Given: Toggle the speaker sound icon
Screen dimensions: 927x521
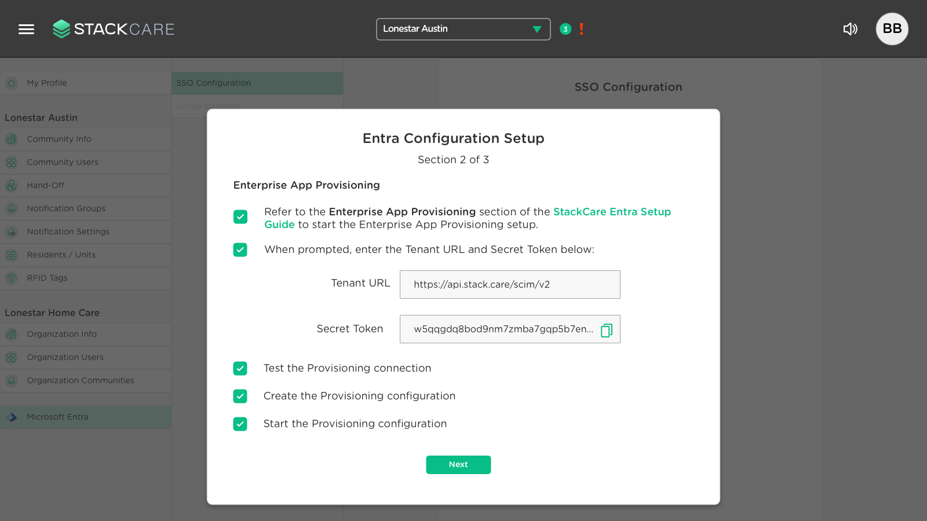Looking at the screenshot, I should [x=850, y=29].
